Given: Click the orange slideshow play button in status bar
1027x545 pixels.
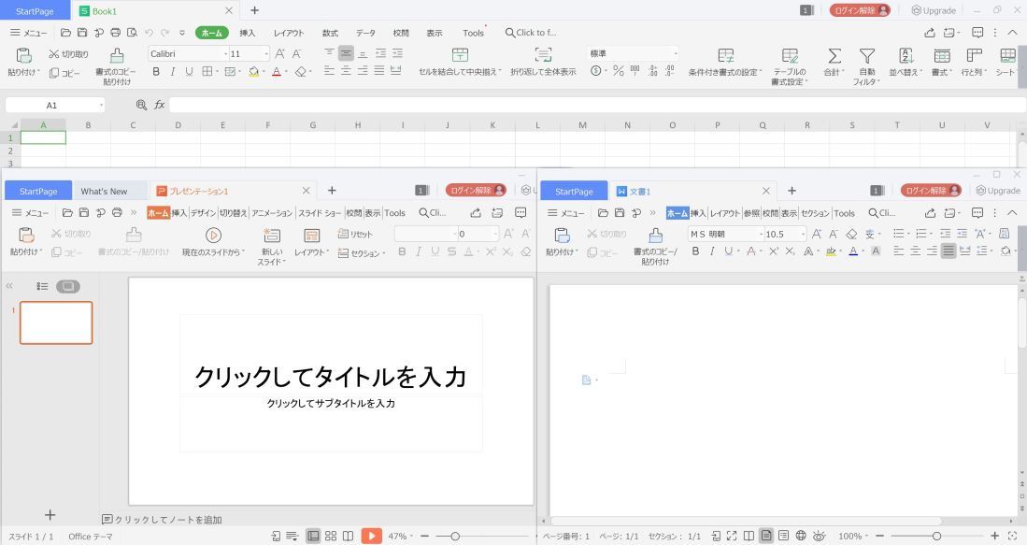Looking at the screenshot, I should point(372,536).
